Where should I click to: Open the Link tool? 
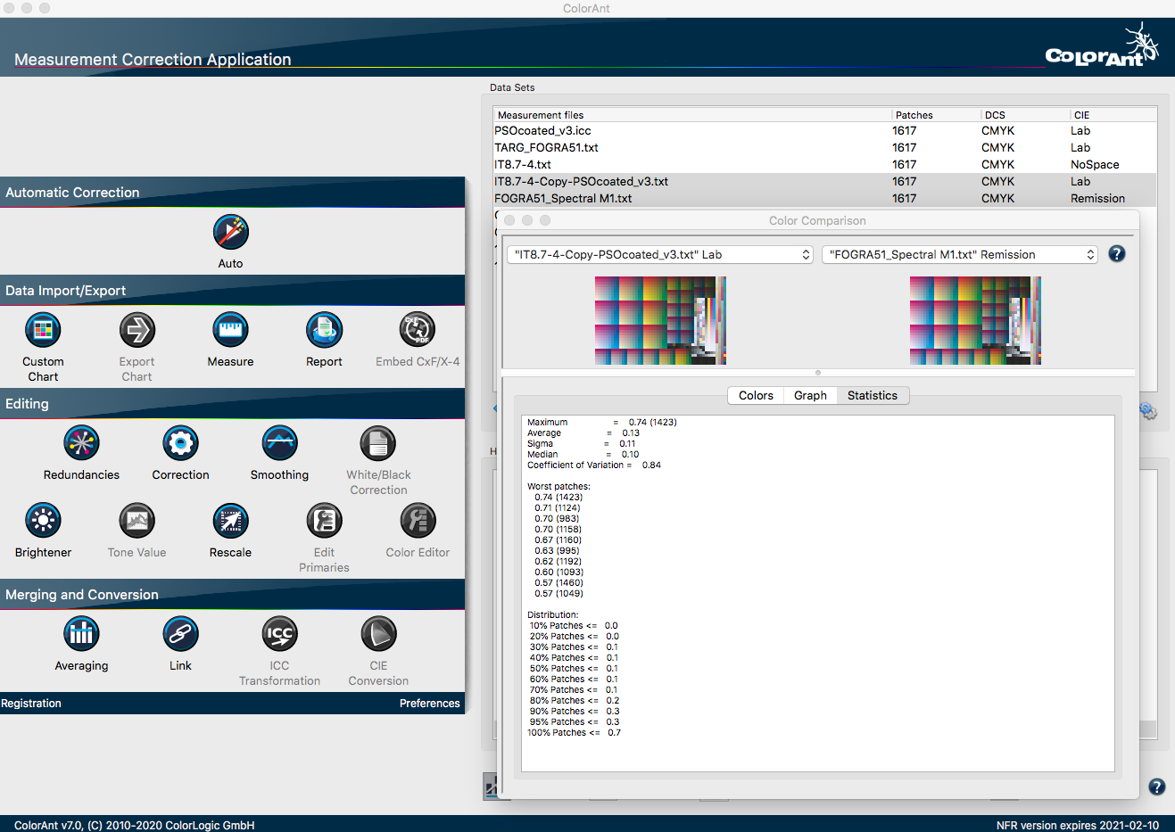pos(180,634)
